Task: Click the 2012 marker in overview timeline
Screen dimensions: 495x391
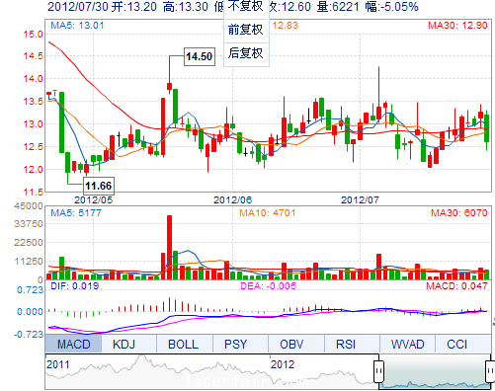Action: 283,364
